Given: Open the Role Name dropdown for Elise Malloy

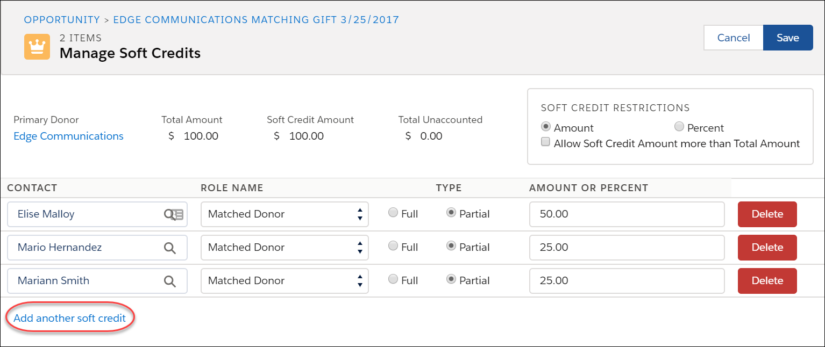Looking at the screenshot, I should (360, 214).
